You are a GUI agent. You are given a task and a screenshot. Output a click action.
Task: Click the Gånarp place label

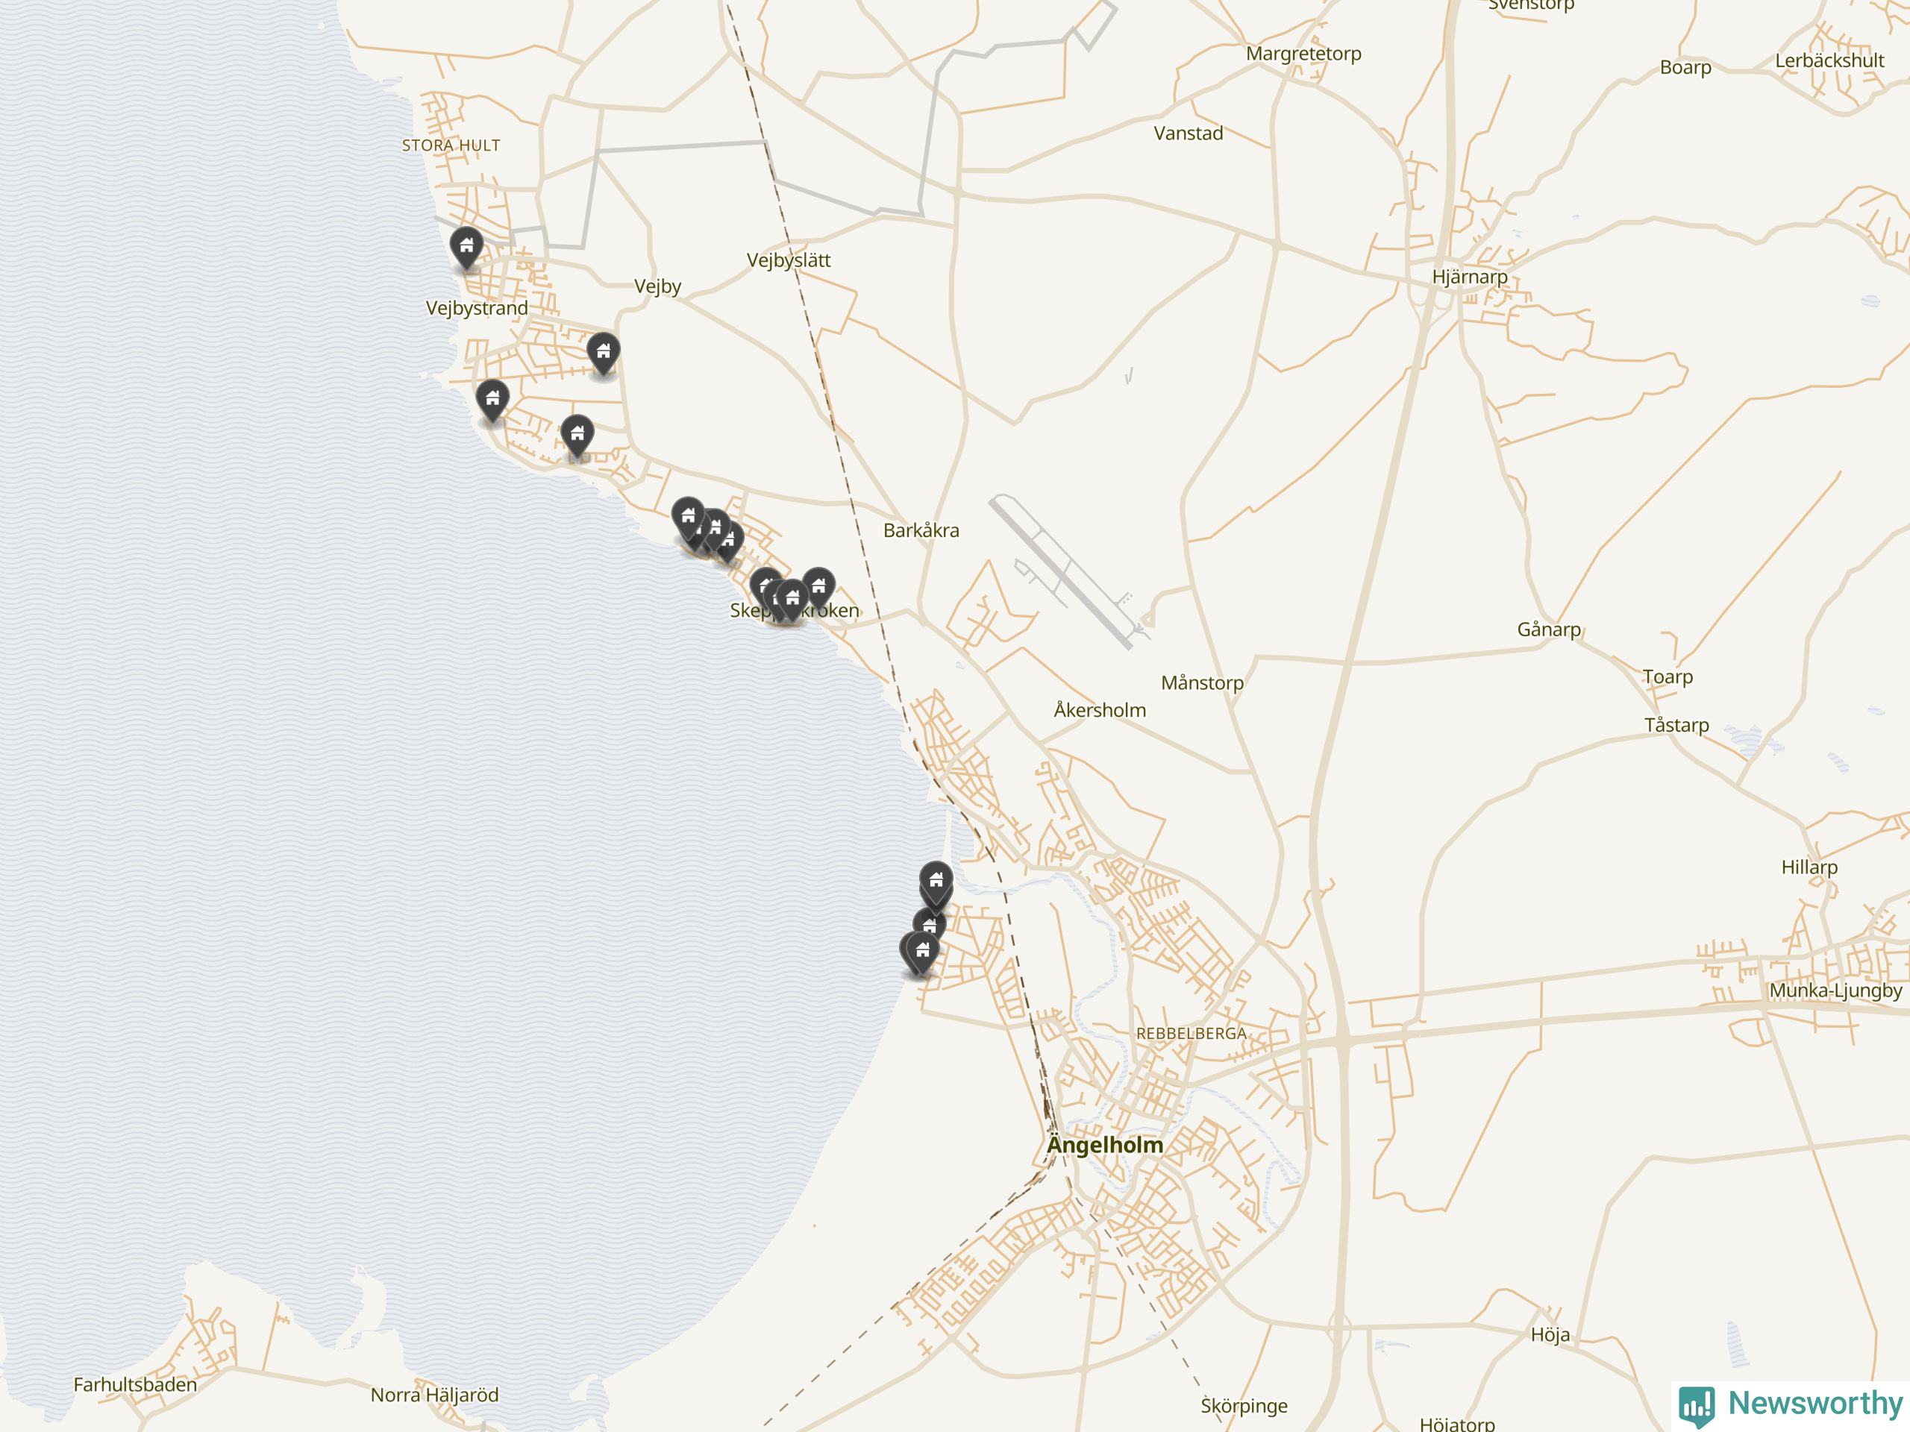click(x=1548, y=630)
